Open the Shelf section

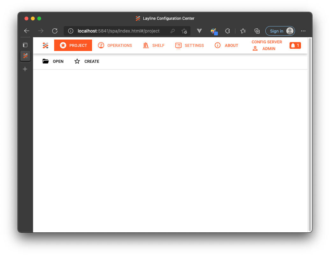[154, 46]
